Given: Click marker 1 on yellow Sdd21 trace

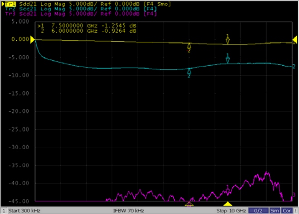Looking at the screenshot, I should pyautogui.click(x=228, y=40).
